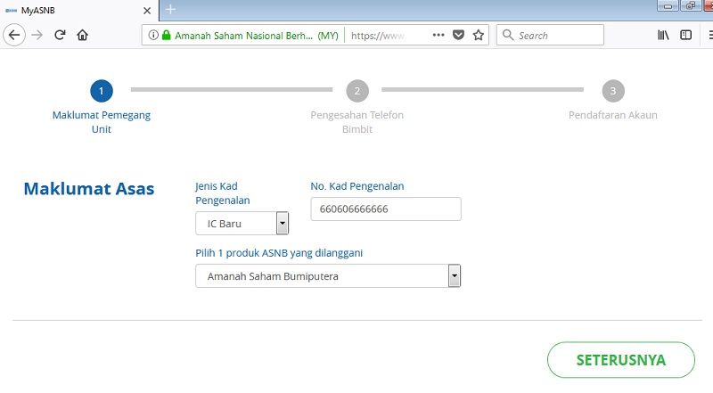Click the search magnifier icon
The width and height of the screenshot is (713, 393).
[x=508, y=35]
